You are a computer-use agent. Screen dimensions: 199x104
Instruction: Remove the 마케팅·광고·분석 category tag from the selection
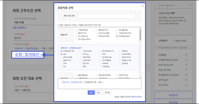(x=84, y=82)
